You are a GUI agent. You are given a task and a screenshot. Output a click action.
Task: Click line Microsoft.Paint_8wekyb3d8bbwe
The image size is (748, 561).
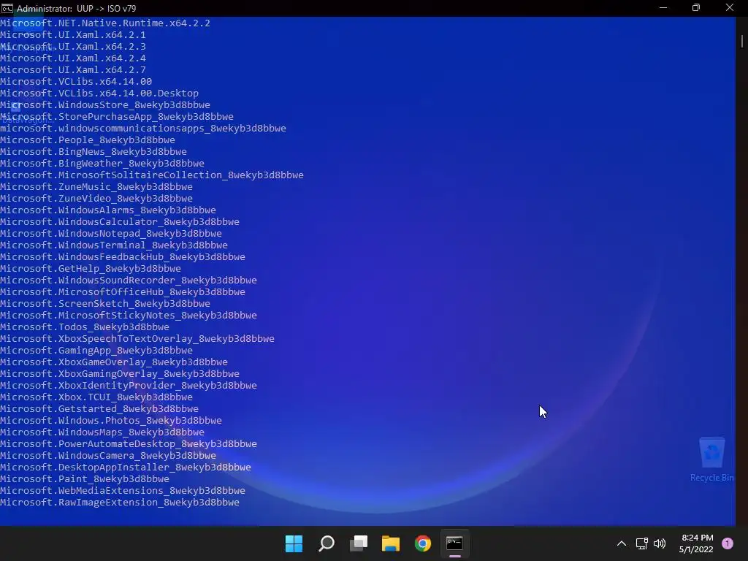click(x=85, y=479)
